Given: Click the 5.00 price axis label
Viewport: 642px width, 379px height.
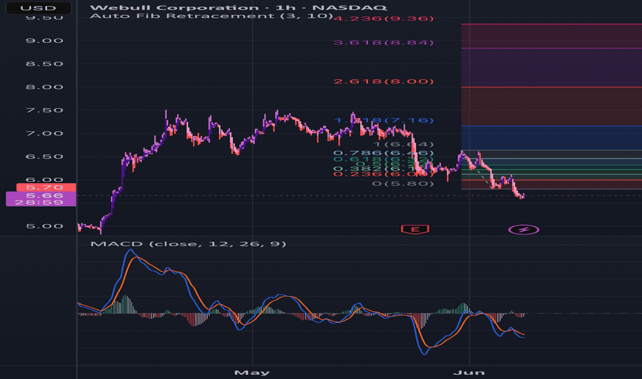Looking at the screenshot, I should tap(44, 226).
